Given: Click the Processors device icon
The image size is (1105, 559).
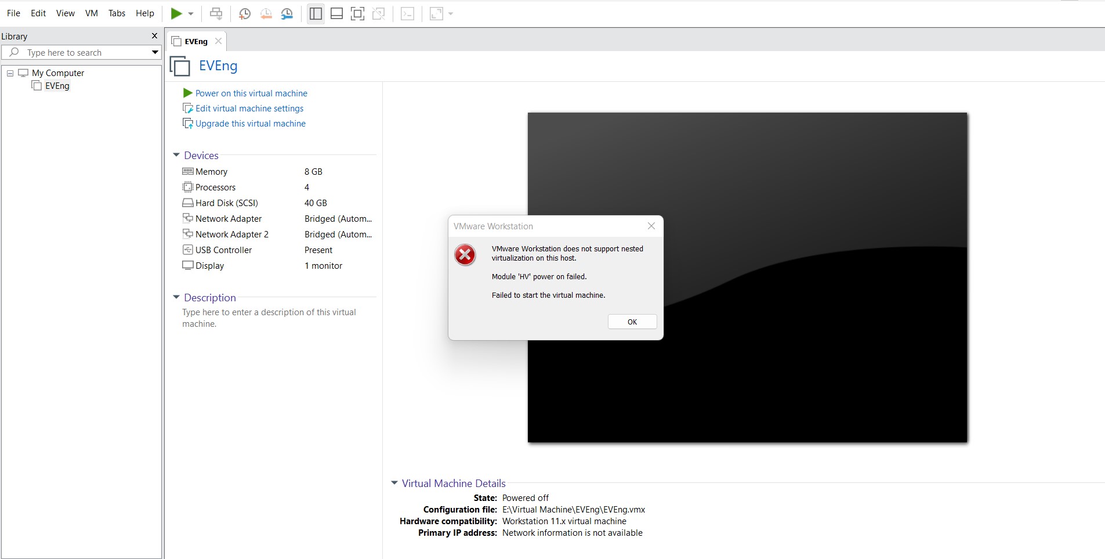Looking at the screenshot, I should [x=187, y=187].
